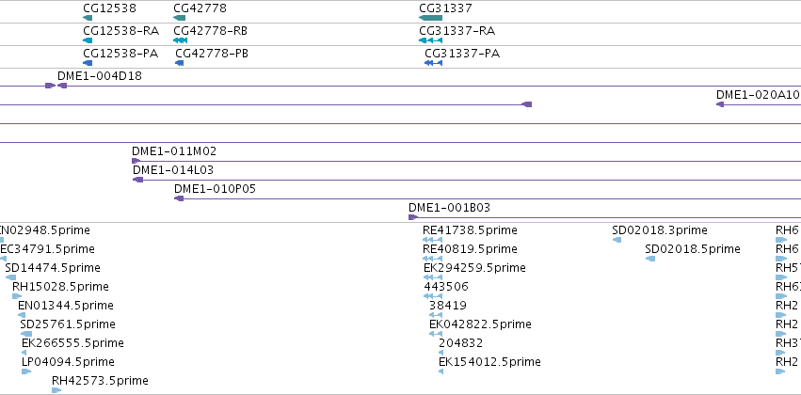This screenshot has height=395, width=801.
Task: Click the CG31337-RA transcript glyph
Action: [x=431, y=40]
